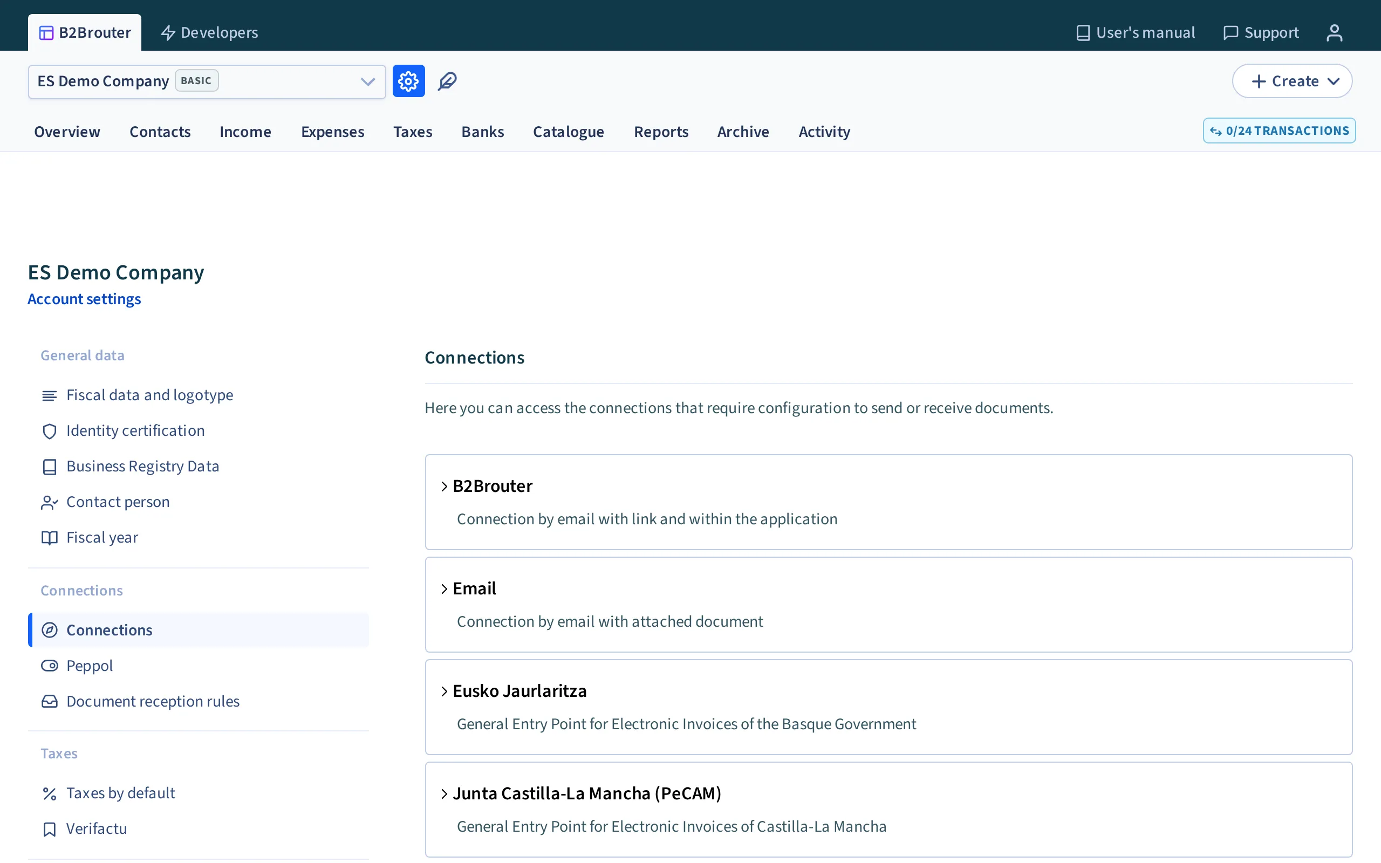
Task: Click the Email connection heading
Action: click(474, 588)
